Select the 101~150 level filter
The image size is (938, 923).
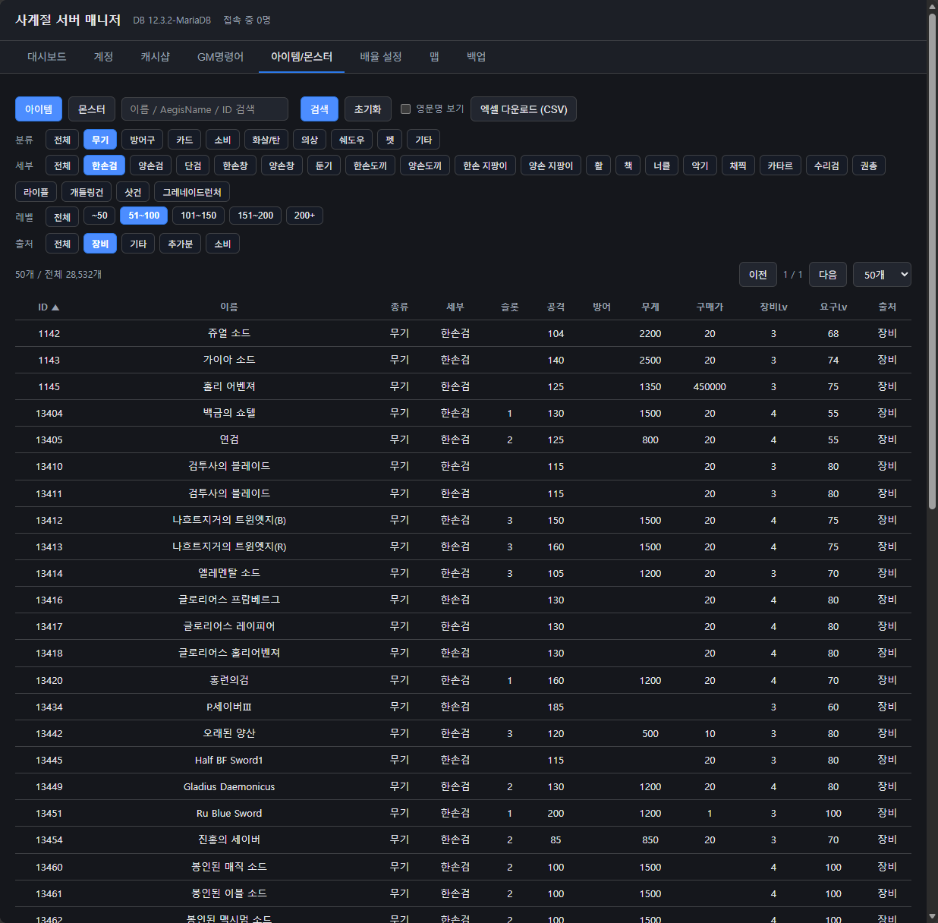198,216
